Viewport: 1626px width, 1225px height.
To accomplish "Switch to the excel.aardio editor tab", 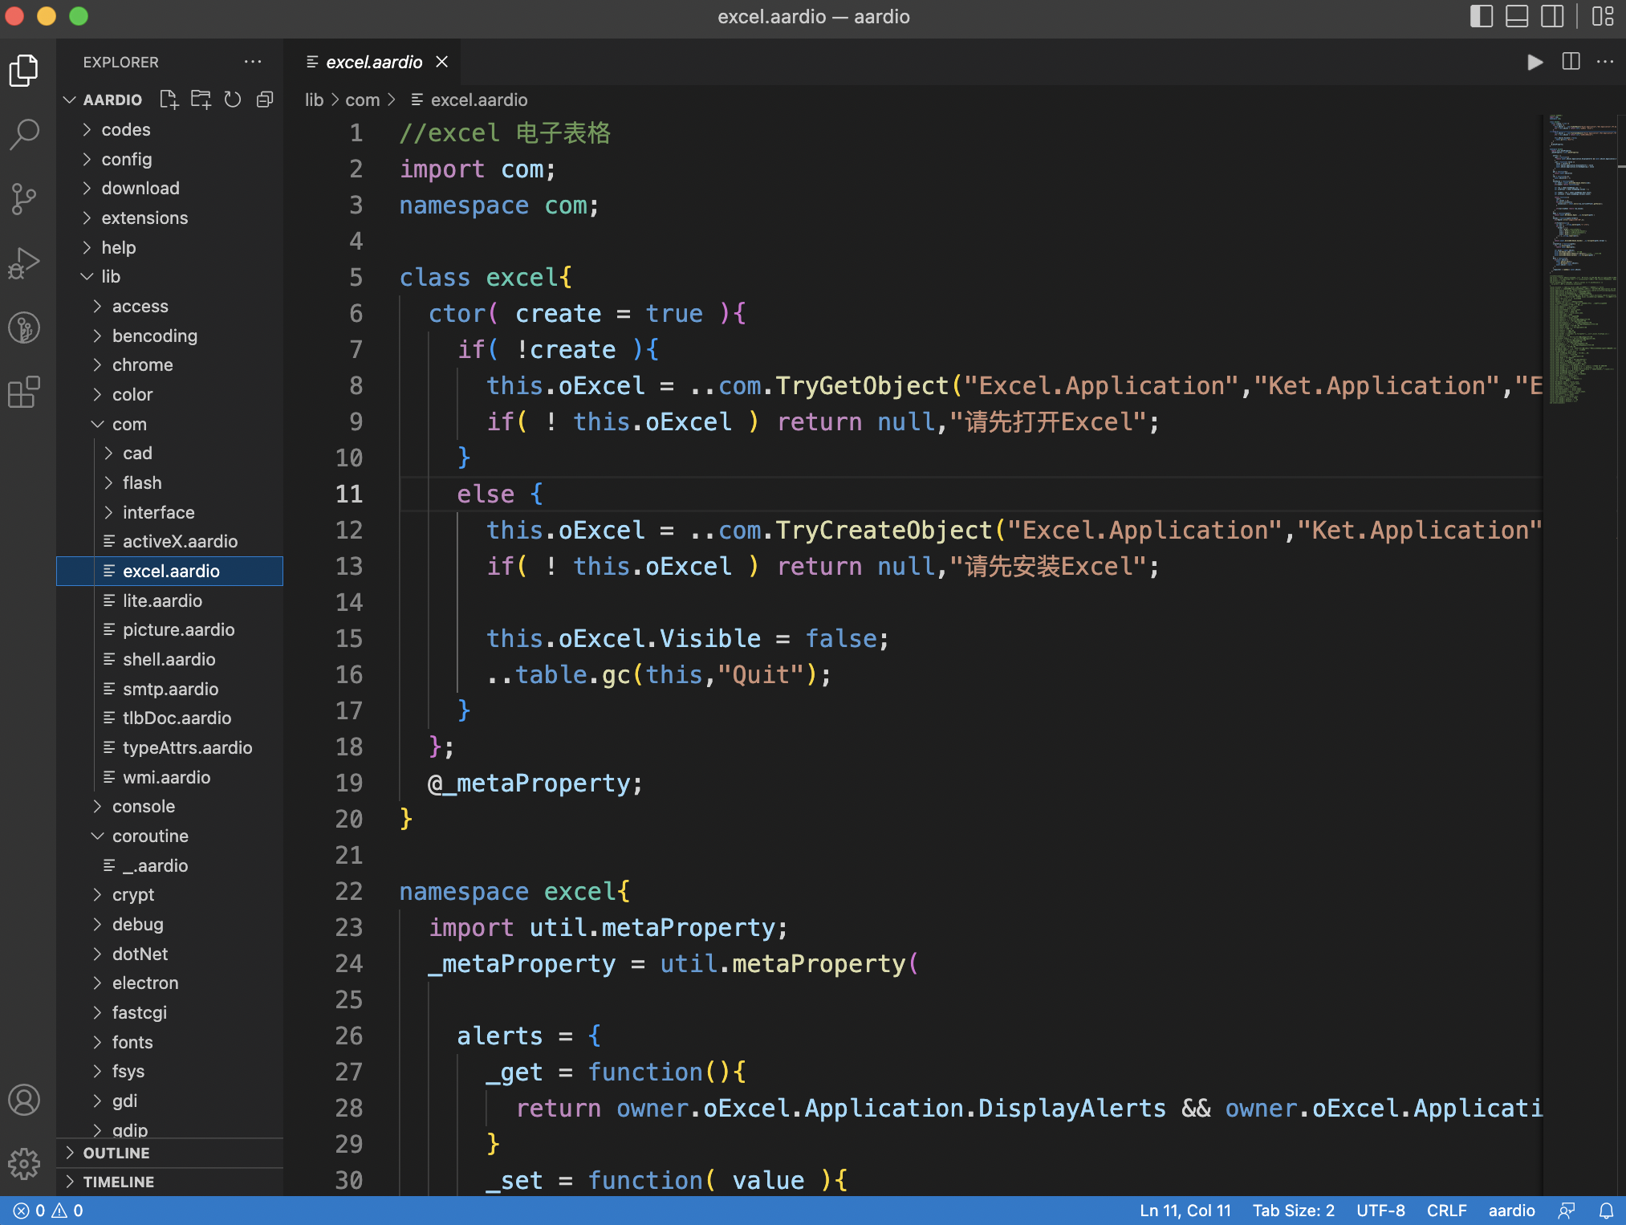I will [x=374, y=62].
